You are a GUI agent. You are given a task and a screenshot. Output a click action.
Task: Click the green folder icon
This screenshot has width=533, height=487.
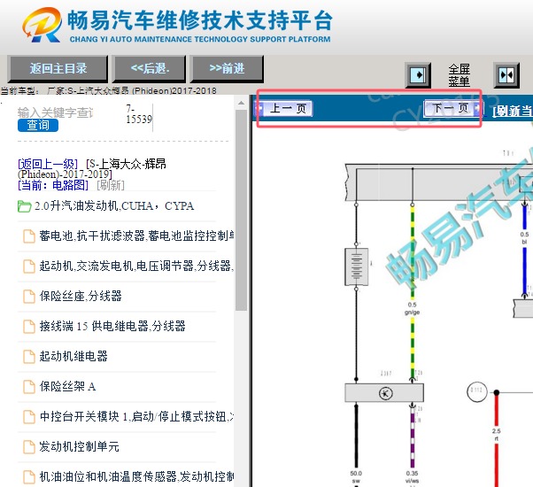click(24, 206)
